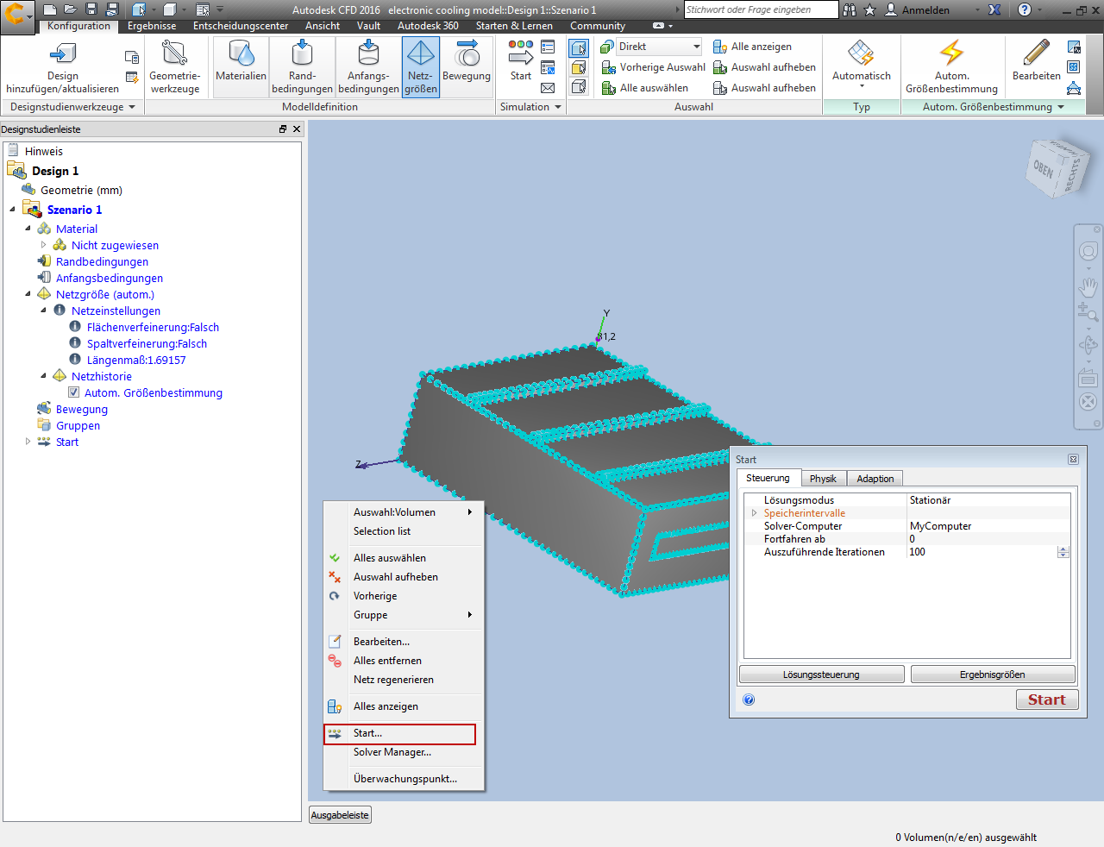Choose Start... from the context menu
This screenshot has width=1104, height=847.
(x=399, y=733)
